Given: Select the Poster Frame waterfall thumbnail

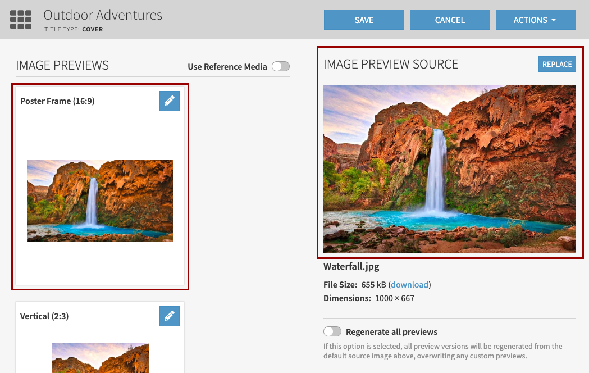Looking at the screenshot, I should coord(99,201).
